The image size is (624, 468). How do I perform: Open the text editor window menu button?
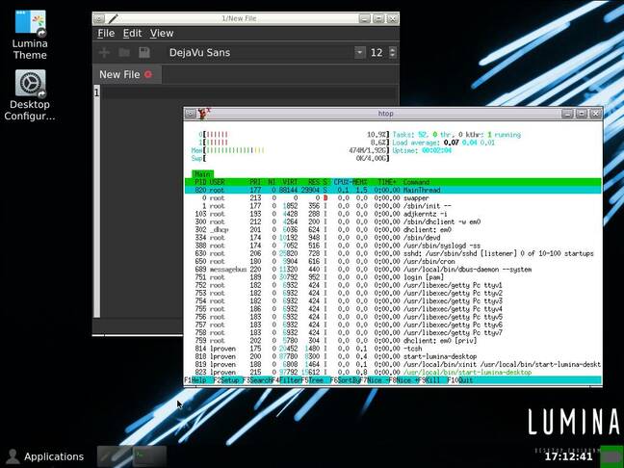pos(99,18)
